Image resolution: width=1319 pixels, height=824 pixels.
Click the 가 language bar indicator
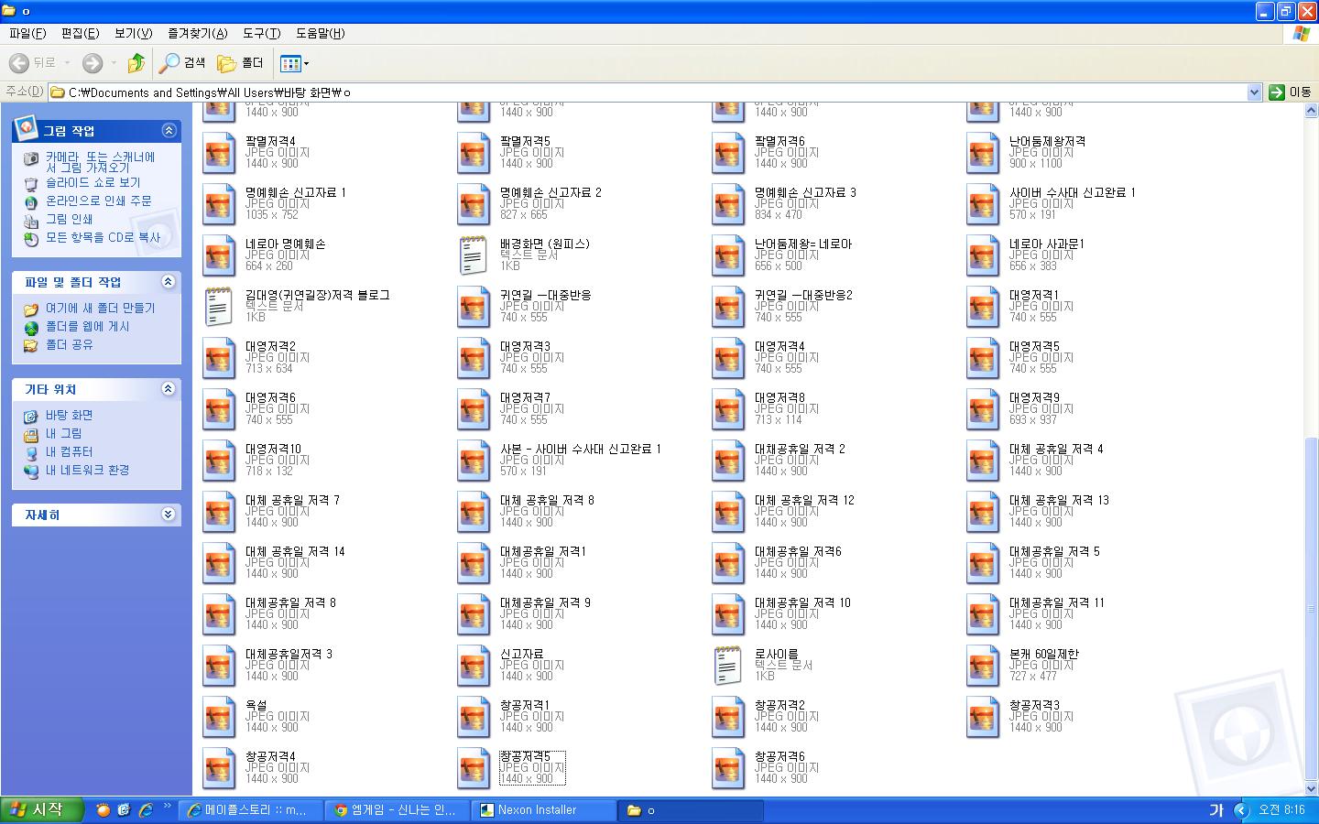[x=1216, y=809]
